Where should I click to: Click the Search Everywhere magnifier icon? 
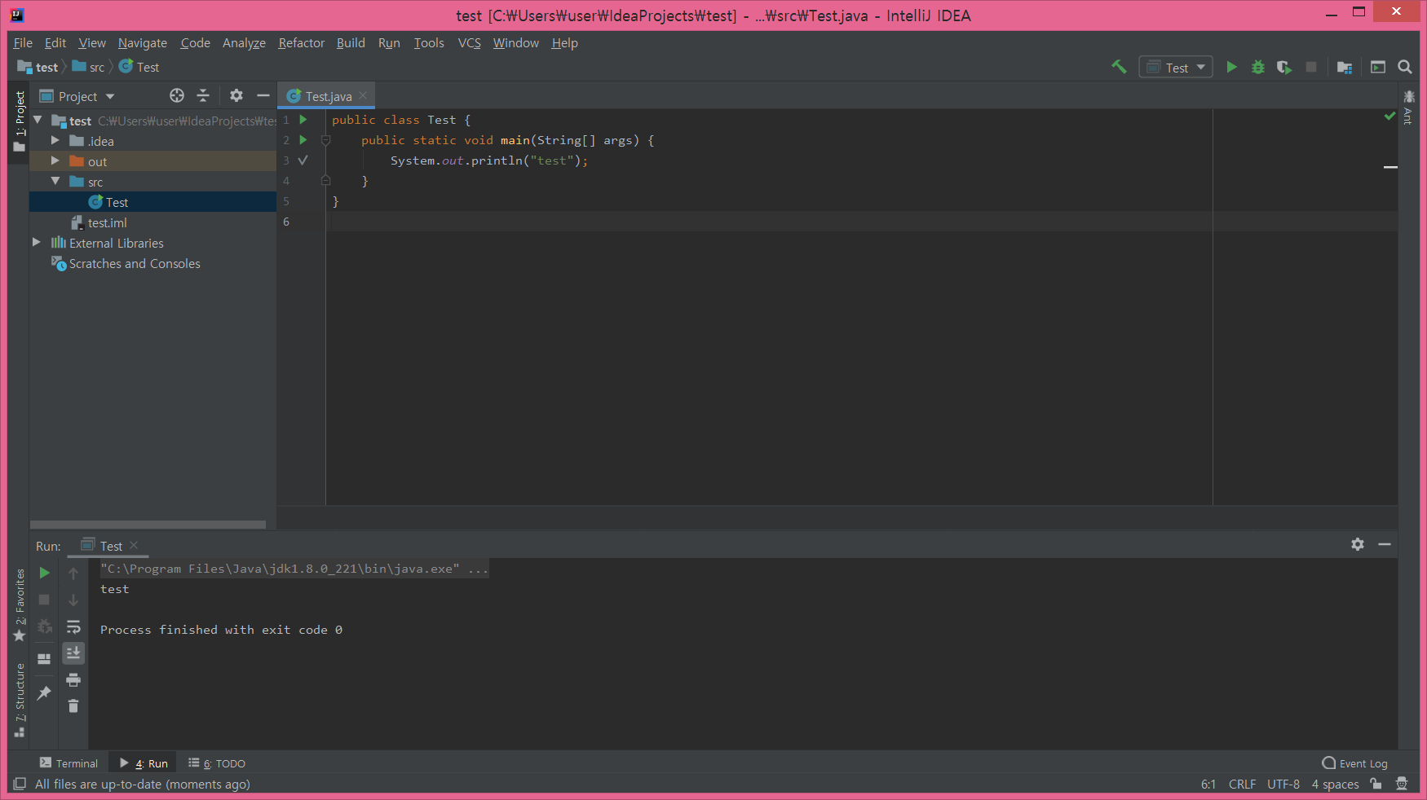[1405, 67]
